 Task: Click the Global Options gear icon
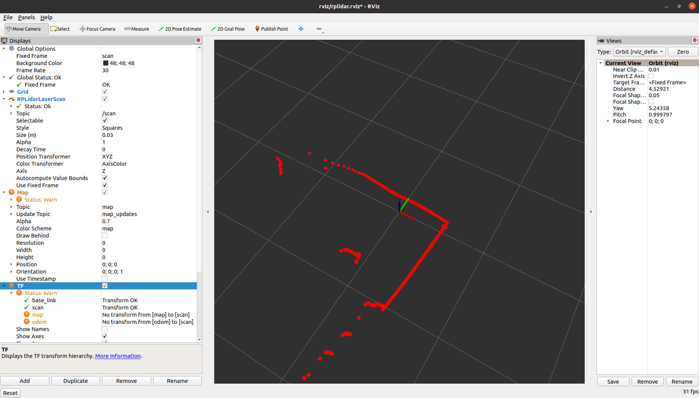[x=12, y=48]
